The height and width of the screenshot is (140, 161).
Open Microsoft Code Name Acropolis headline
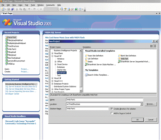[21, 122]
